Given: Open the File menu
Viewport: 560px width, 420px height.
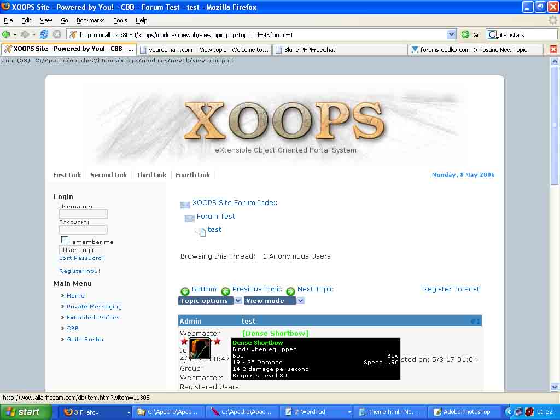Looking at the screenshot, I should tap(8, 20).
